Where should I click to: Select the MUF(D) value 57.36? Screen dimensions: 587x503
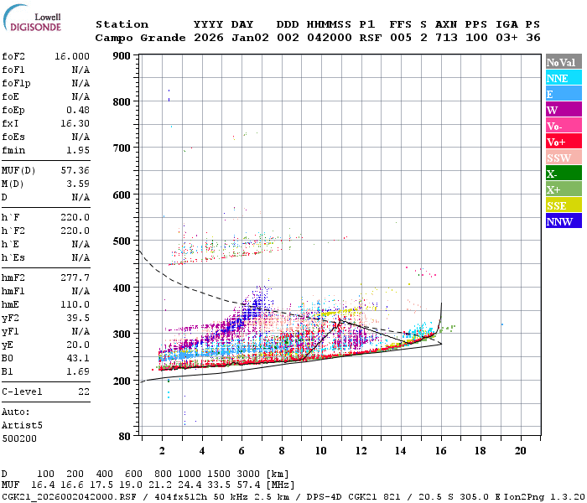point(75,170)
